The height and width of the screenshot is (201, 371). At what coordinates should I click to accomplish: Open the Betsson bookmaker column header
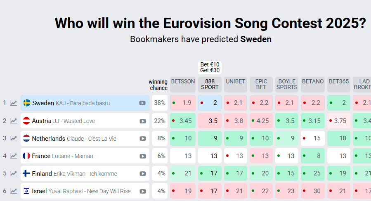pos(183,82)
